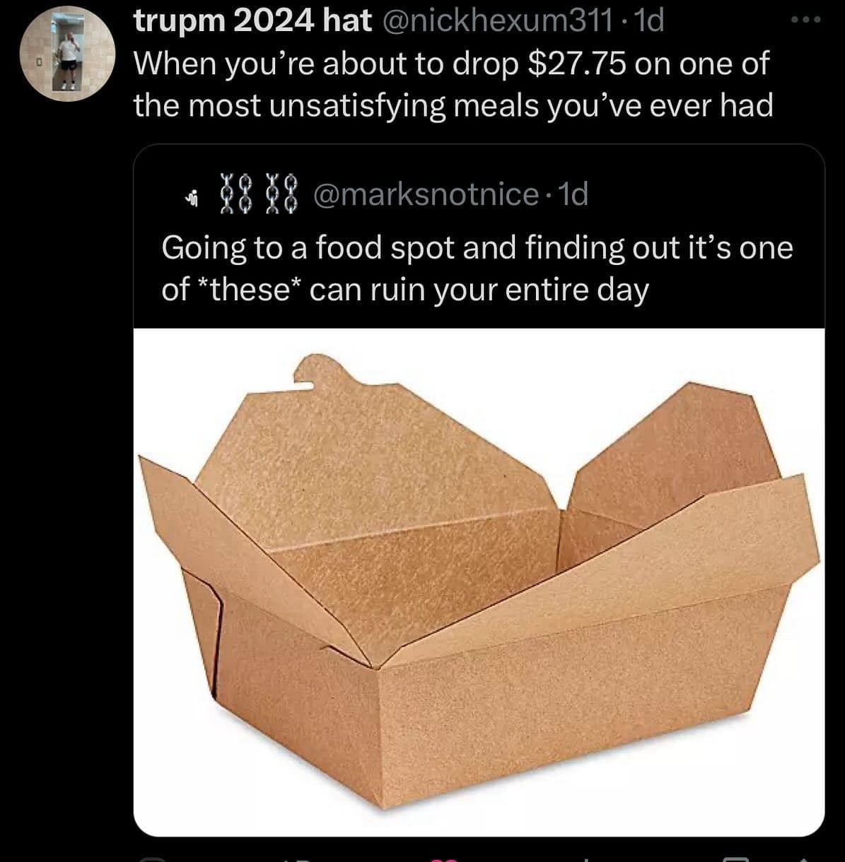The image size is (845, 862).
Task: Expand the kraft takeout box photo
Action: (479, 582)
